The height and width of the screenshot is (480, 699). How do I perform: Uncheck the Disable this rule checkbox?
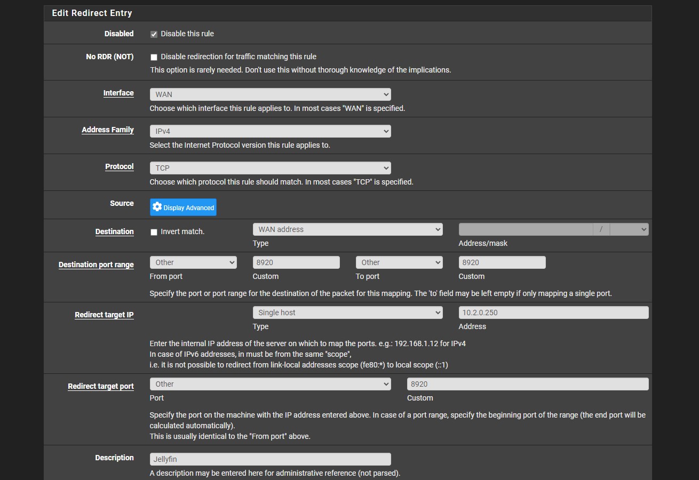[x=154, y=34]
